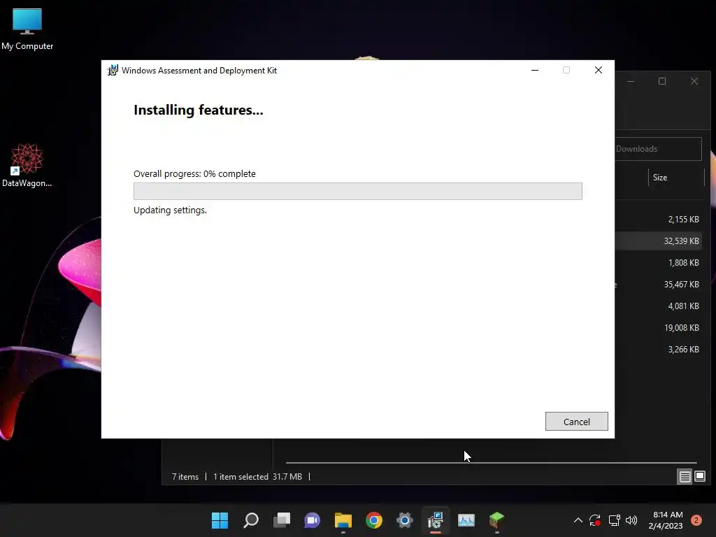Open taskbar Search
716x537 pixels.
click(x=251, y=520)
